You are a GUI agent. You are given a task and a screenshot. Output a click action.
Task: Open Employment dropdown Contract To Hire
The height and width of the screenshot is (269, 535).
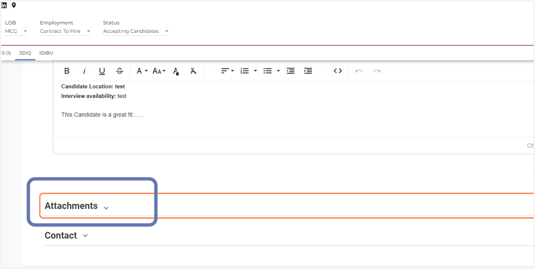click(65, 31)
